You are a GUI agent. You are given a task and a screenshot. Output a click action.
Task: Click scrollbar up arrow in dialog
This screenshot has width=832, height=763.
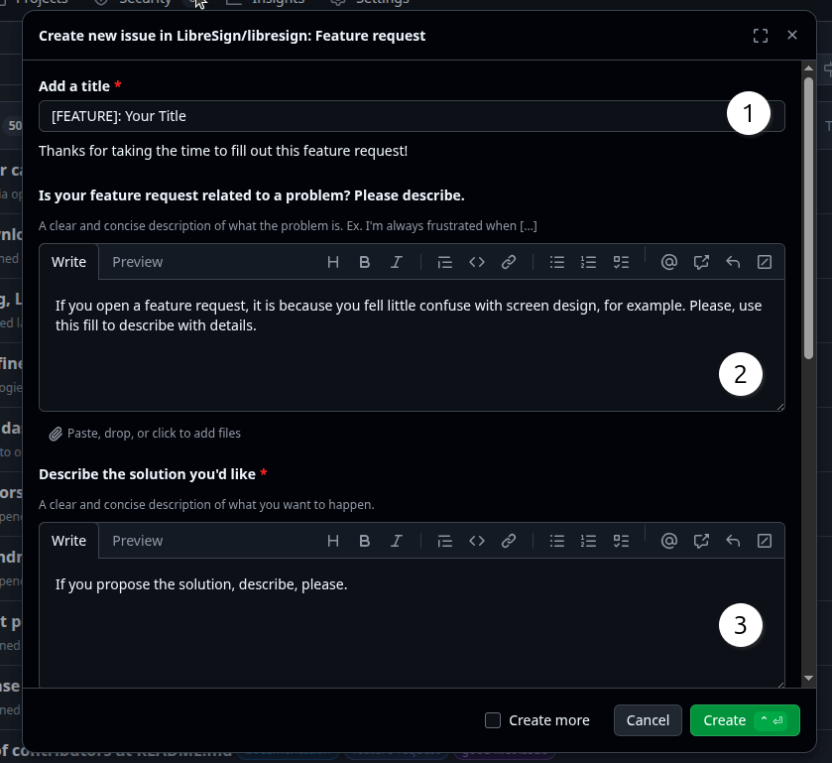click(x=808, y=67)
